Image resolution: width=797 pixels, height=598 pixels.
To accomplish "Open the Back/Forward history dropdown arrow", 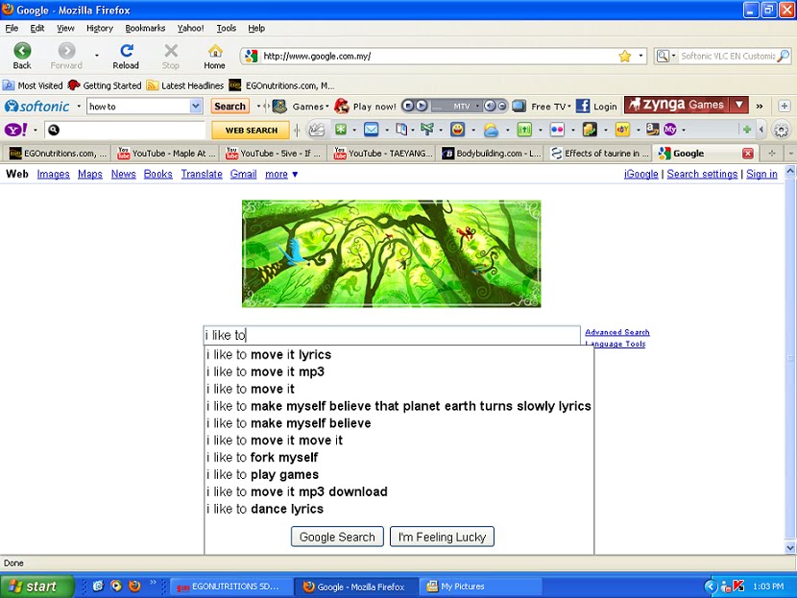I will click(x=97, y=56).
